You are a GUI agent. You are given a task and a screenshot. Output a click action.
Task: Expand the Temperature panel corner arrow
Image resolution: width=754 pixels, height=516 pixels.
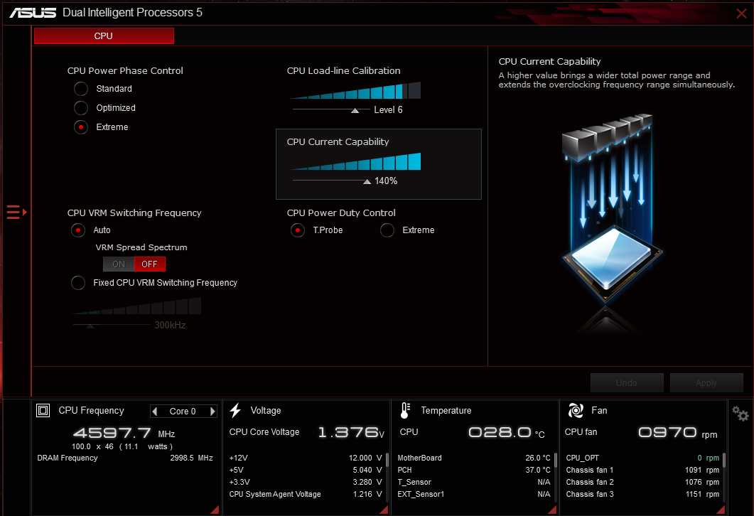point(552,510)
